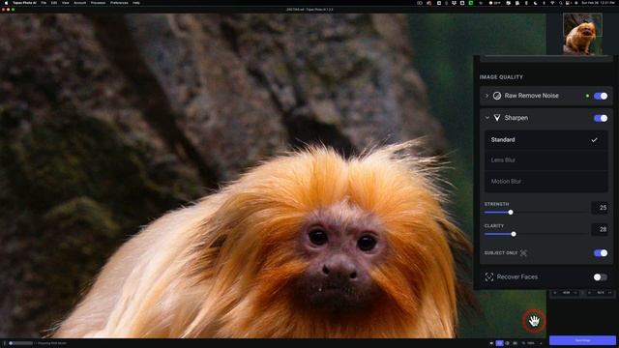The image size is (619, 348).
Task: Open the Preferences menu
Action: [119, 3]
